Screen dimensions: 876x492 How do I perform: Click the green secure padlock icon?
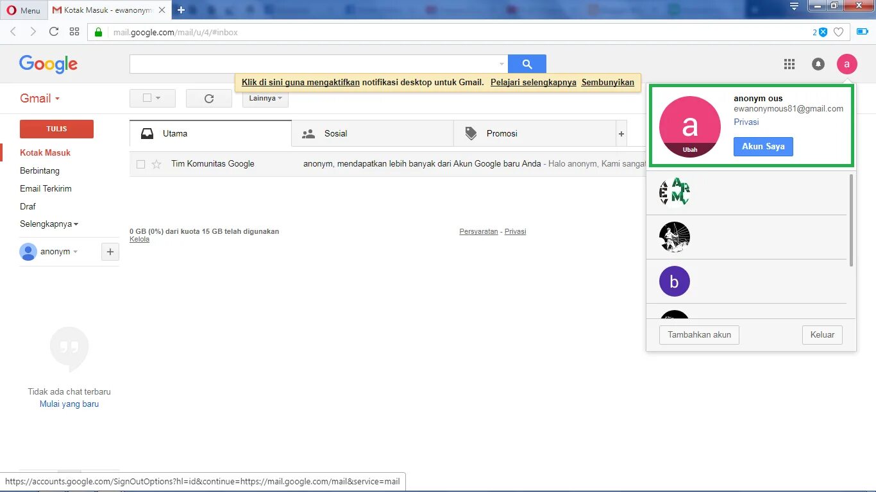pyautogui.click(x=98, y=32)
